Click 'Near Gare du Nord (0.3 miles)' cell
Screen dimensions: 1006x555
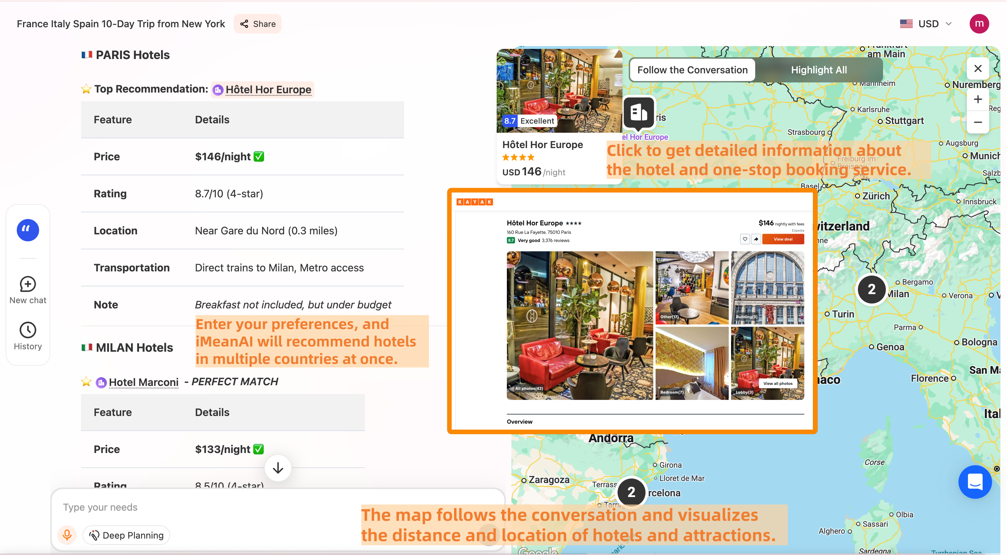point(266,231)
